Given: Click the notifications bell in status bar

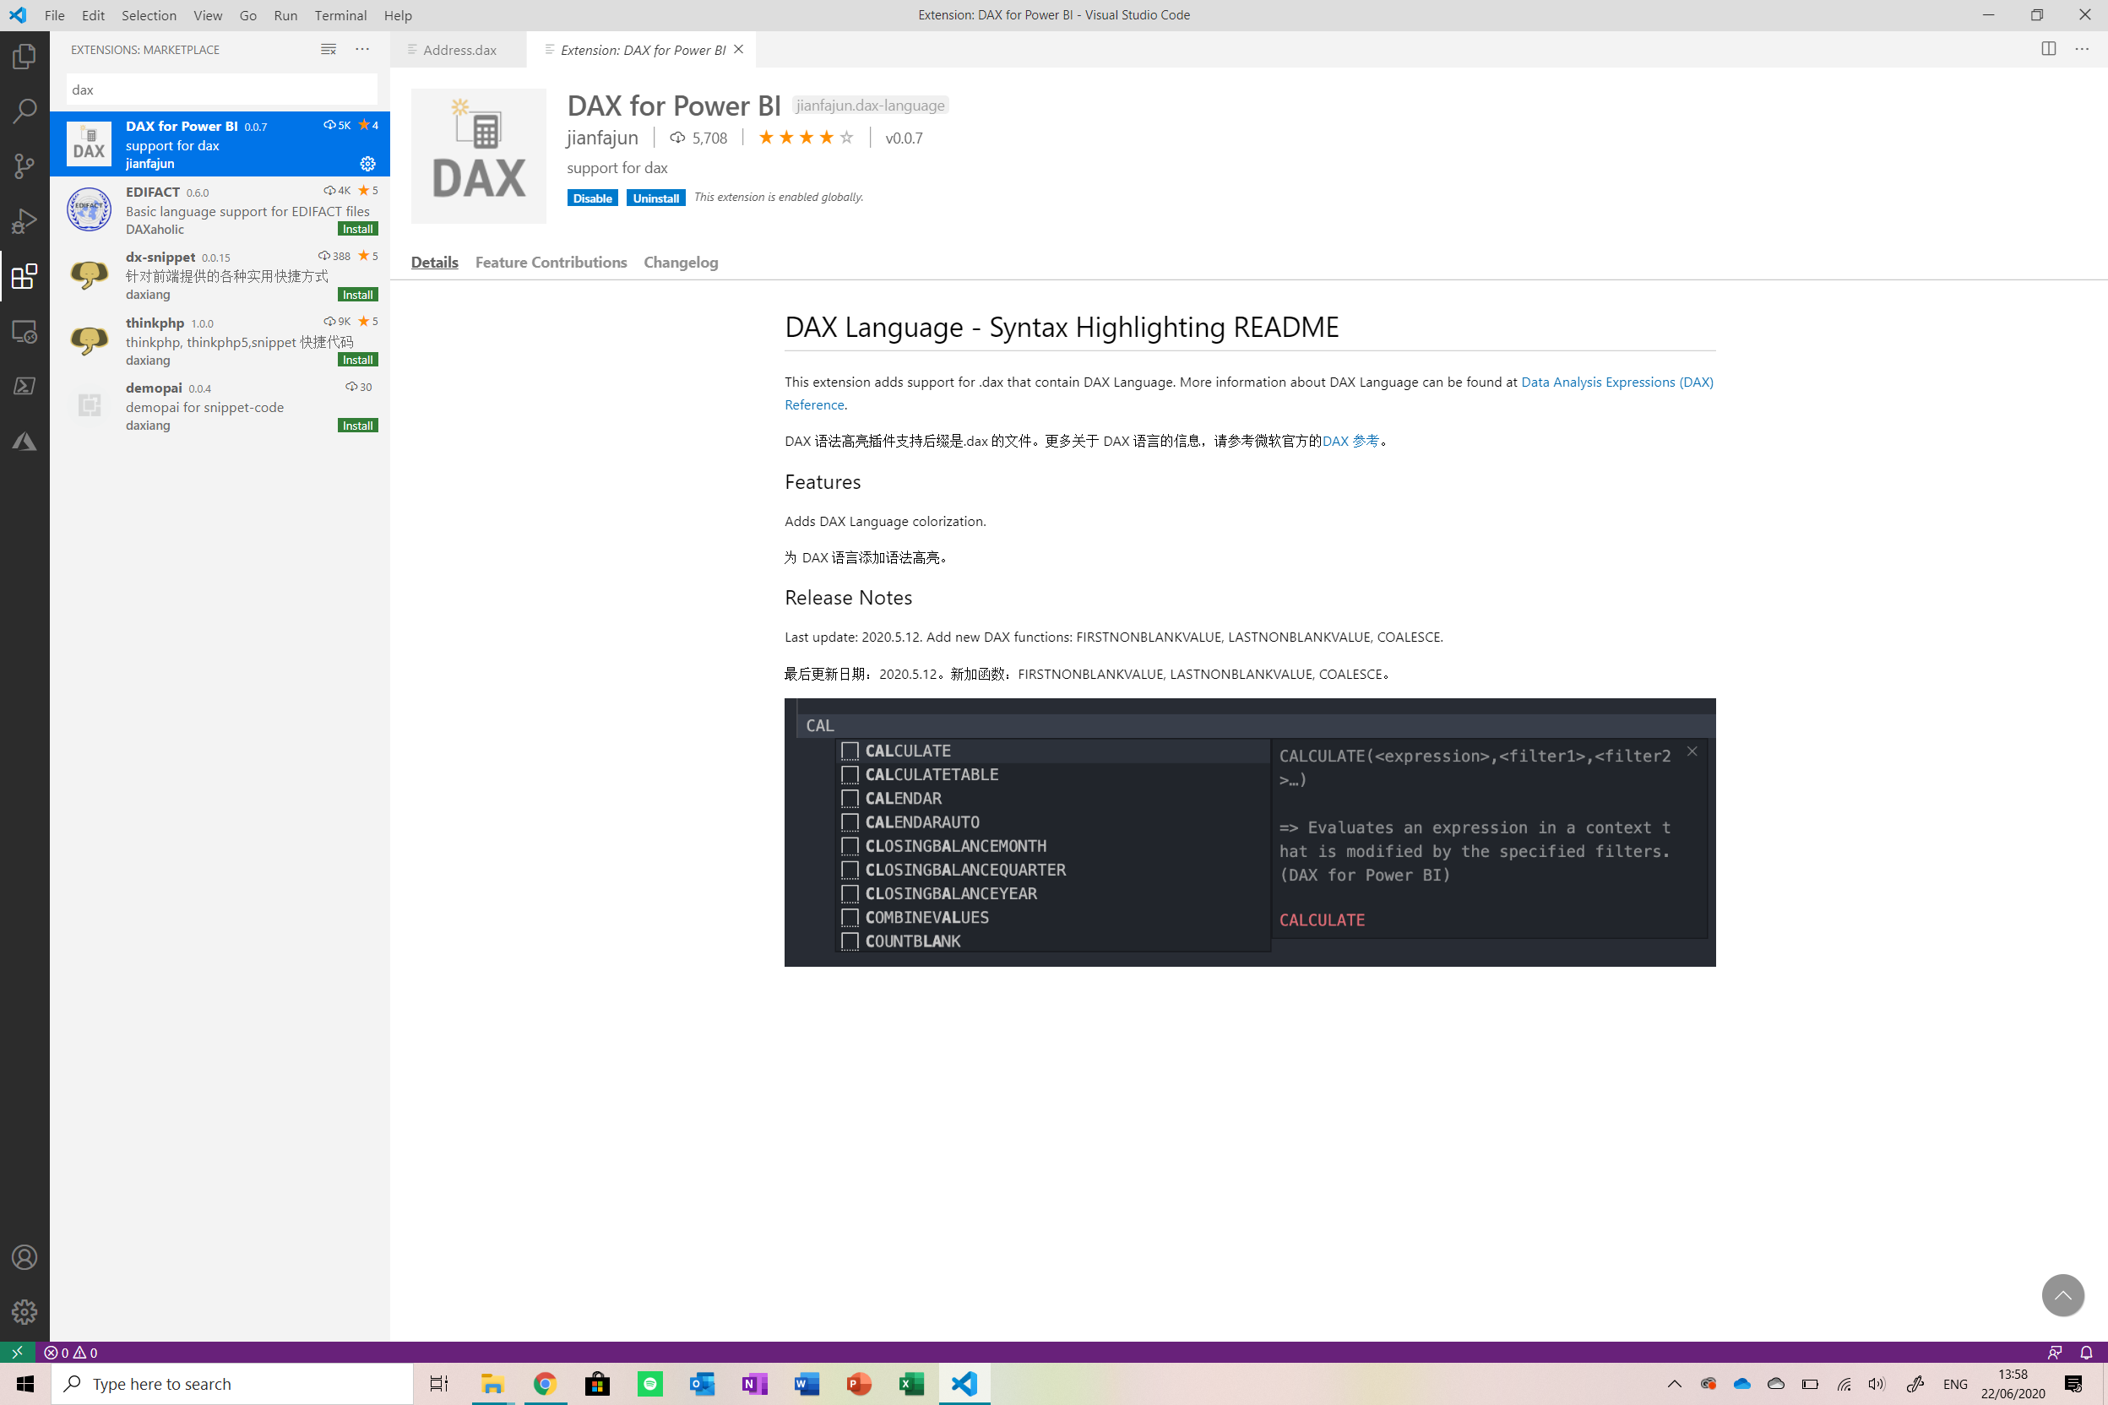Looking at the screenshot, I should tap(2087, 1352).
